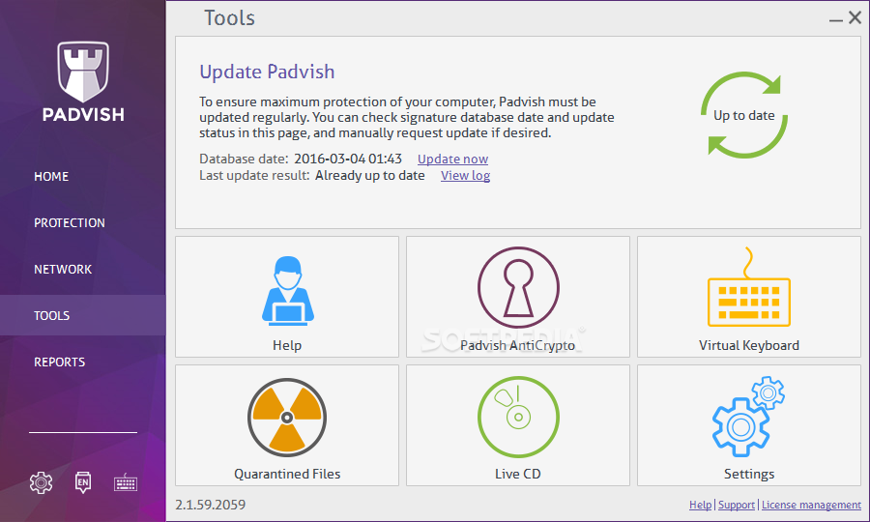
Task: Open the PROTECTION section
Action: pos(70,223)
